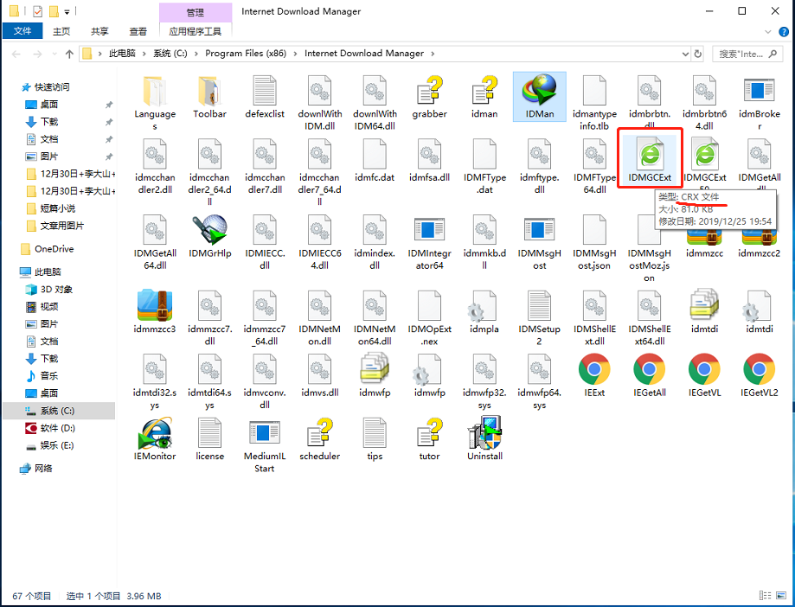The image size is (795, 607).
Task: Switch to the 查看 ribbon tab
Action: (138, 31)
